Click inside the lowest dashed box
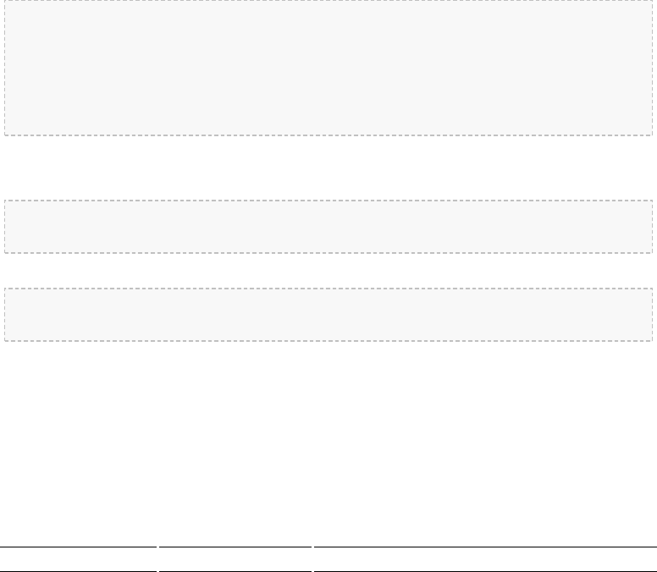 pos(328,315)
